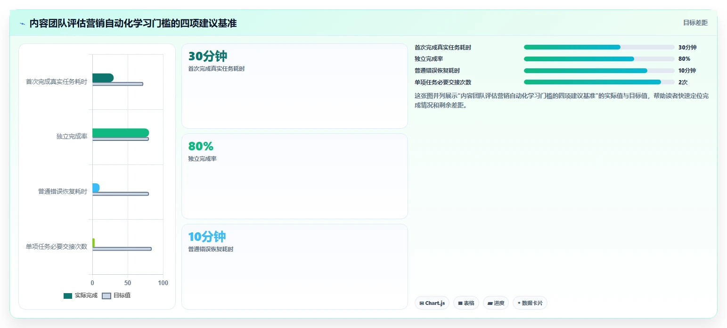This screenshot has width=727, height=328.
Task: Click the 单项任务必要交接次数 progress row label
Action: pyautogui.click(x=443, y=82)
